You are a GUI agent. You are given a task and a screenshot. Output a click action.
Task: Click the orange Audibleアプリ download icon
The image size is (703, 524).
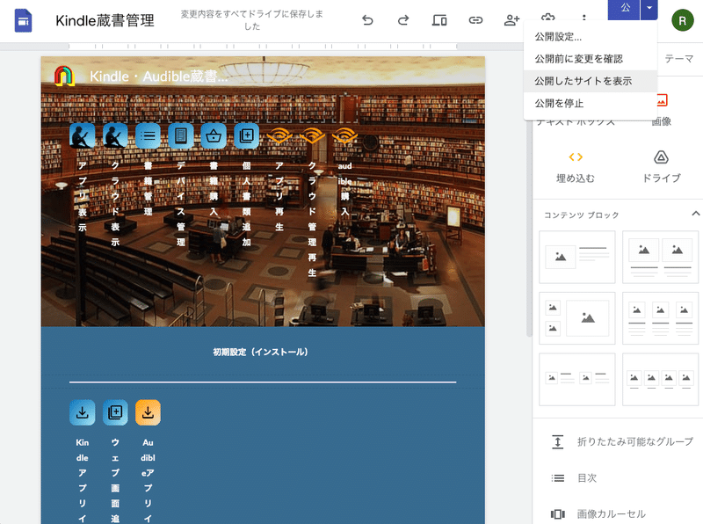pos(148,412)
